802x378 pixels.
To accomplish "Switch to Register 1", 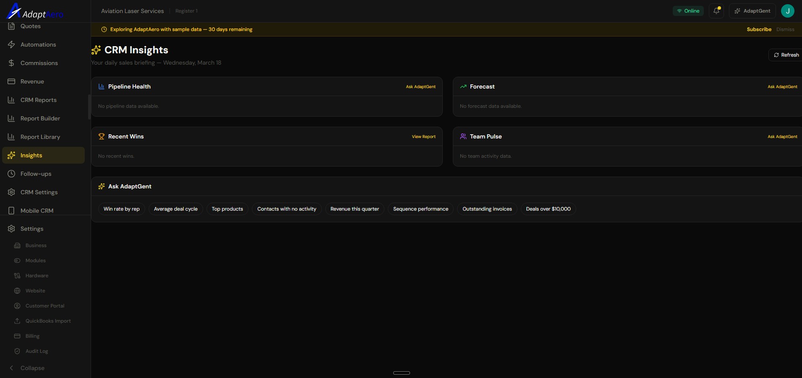I will click(x=186, y=11).
